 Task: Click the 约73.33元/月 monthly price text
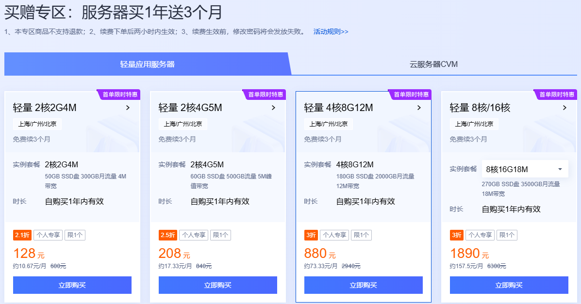tap(321, 266)
